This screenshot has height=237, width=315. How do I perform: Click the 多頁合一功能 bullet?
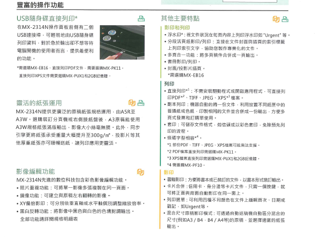point(211,55)
